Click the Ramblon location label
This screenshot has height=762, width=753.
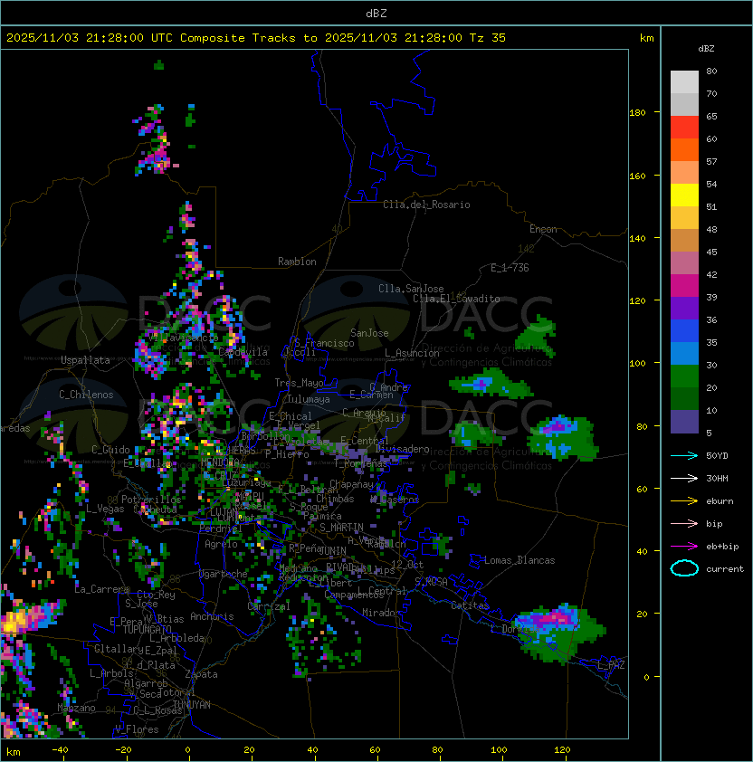(297, 262)
